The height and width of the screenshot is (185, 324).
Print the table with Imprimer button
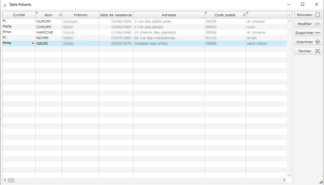(x=308, y=42)
